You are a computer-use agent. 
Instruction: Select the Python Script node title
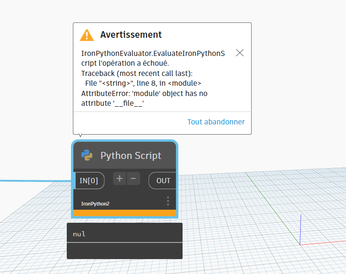coord(131,156)
